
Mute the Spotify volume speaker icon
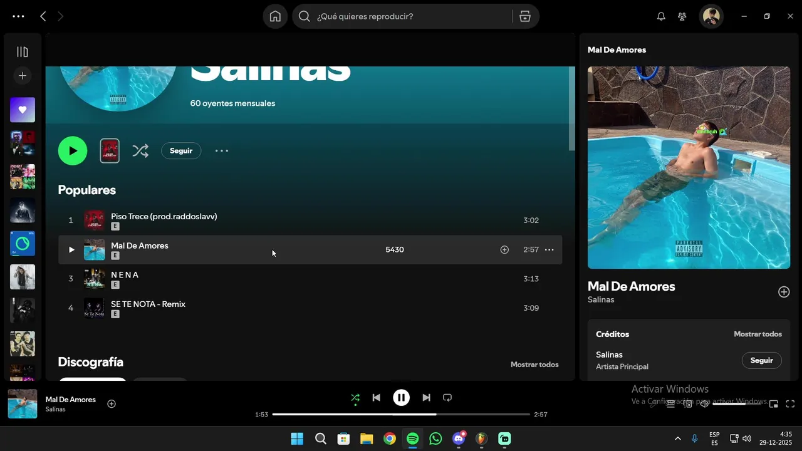705,404
